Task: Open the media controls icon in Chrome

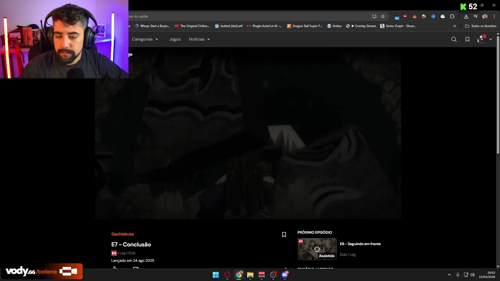Action: 475,16
